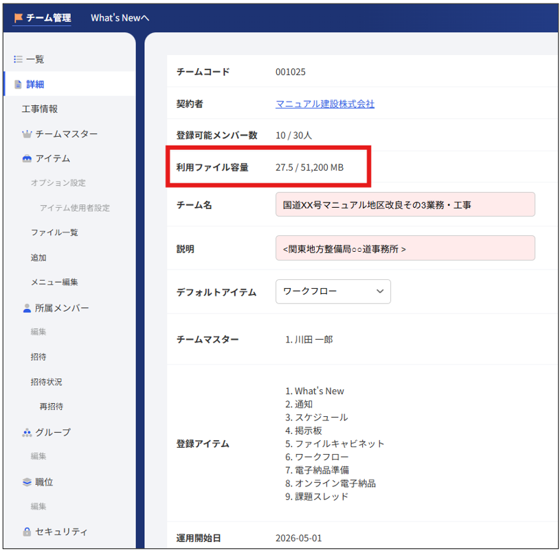Click the orange flag icon in header
Screen dimensions: 560x551
tap(19, 17)
